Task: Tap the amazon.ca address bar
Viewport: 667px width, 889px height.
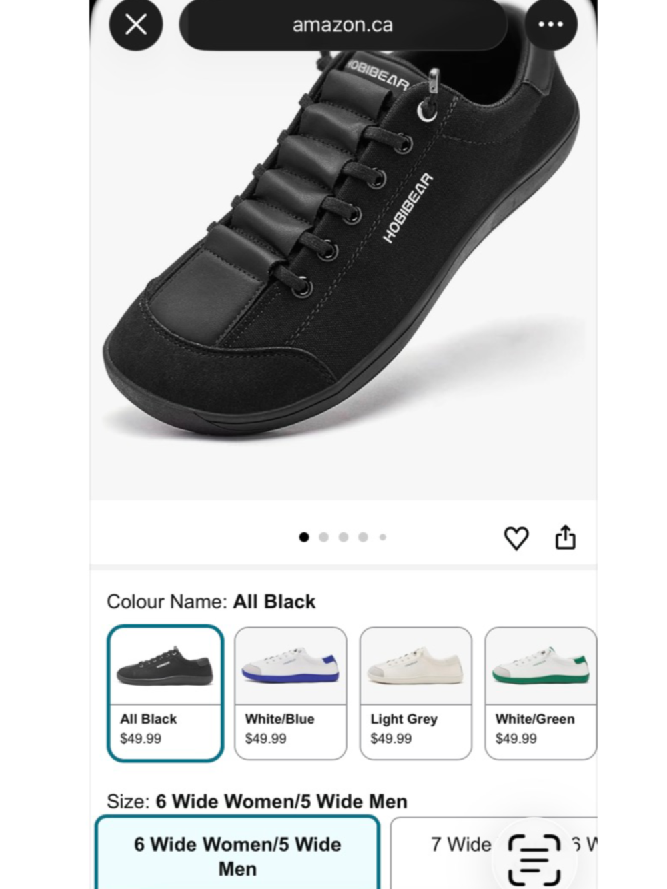Action: [x=343, y=25]
